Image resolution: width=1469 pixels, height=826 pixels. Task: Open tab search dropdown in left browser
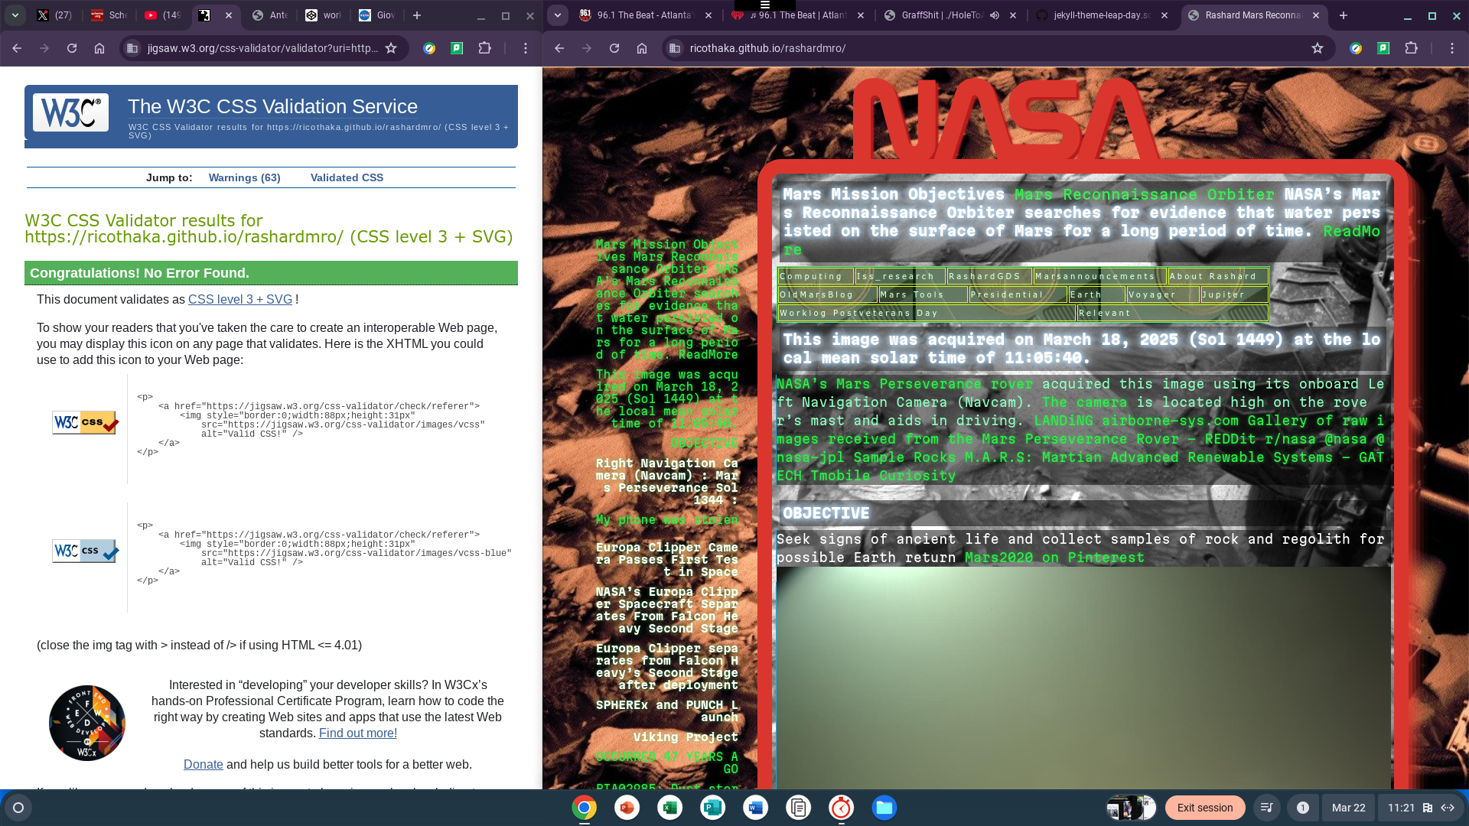[x=15, y=15]
